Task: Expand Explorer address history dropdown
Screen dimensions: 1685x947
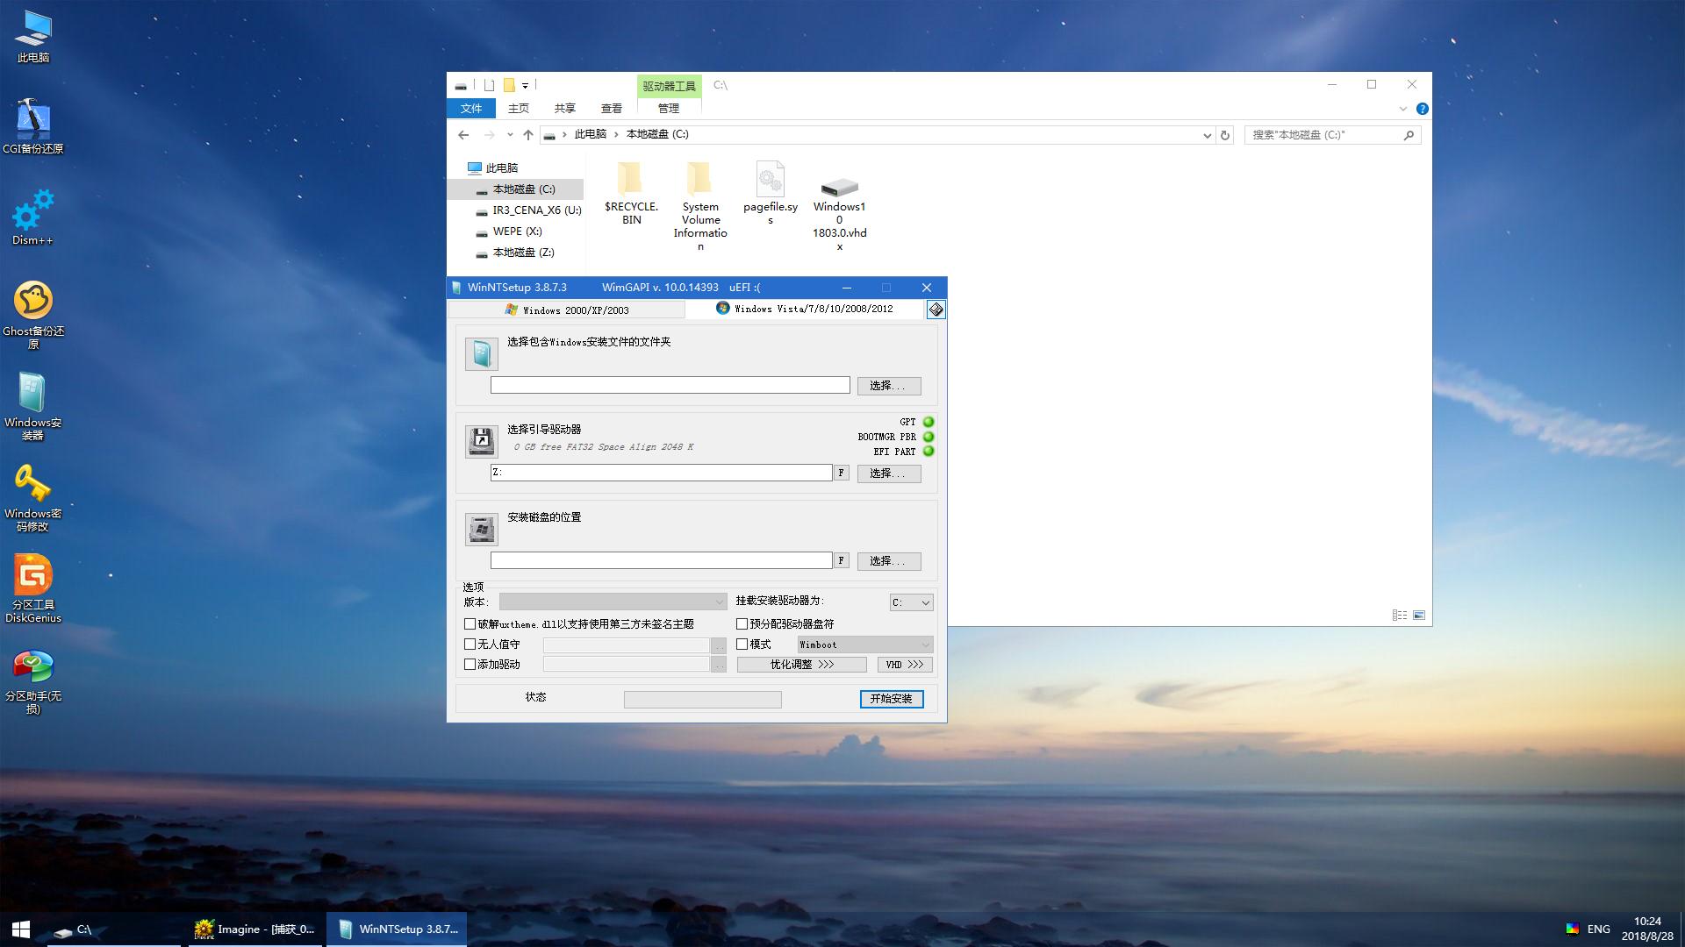Action: [1207, 135]
